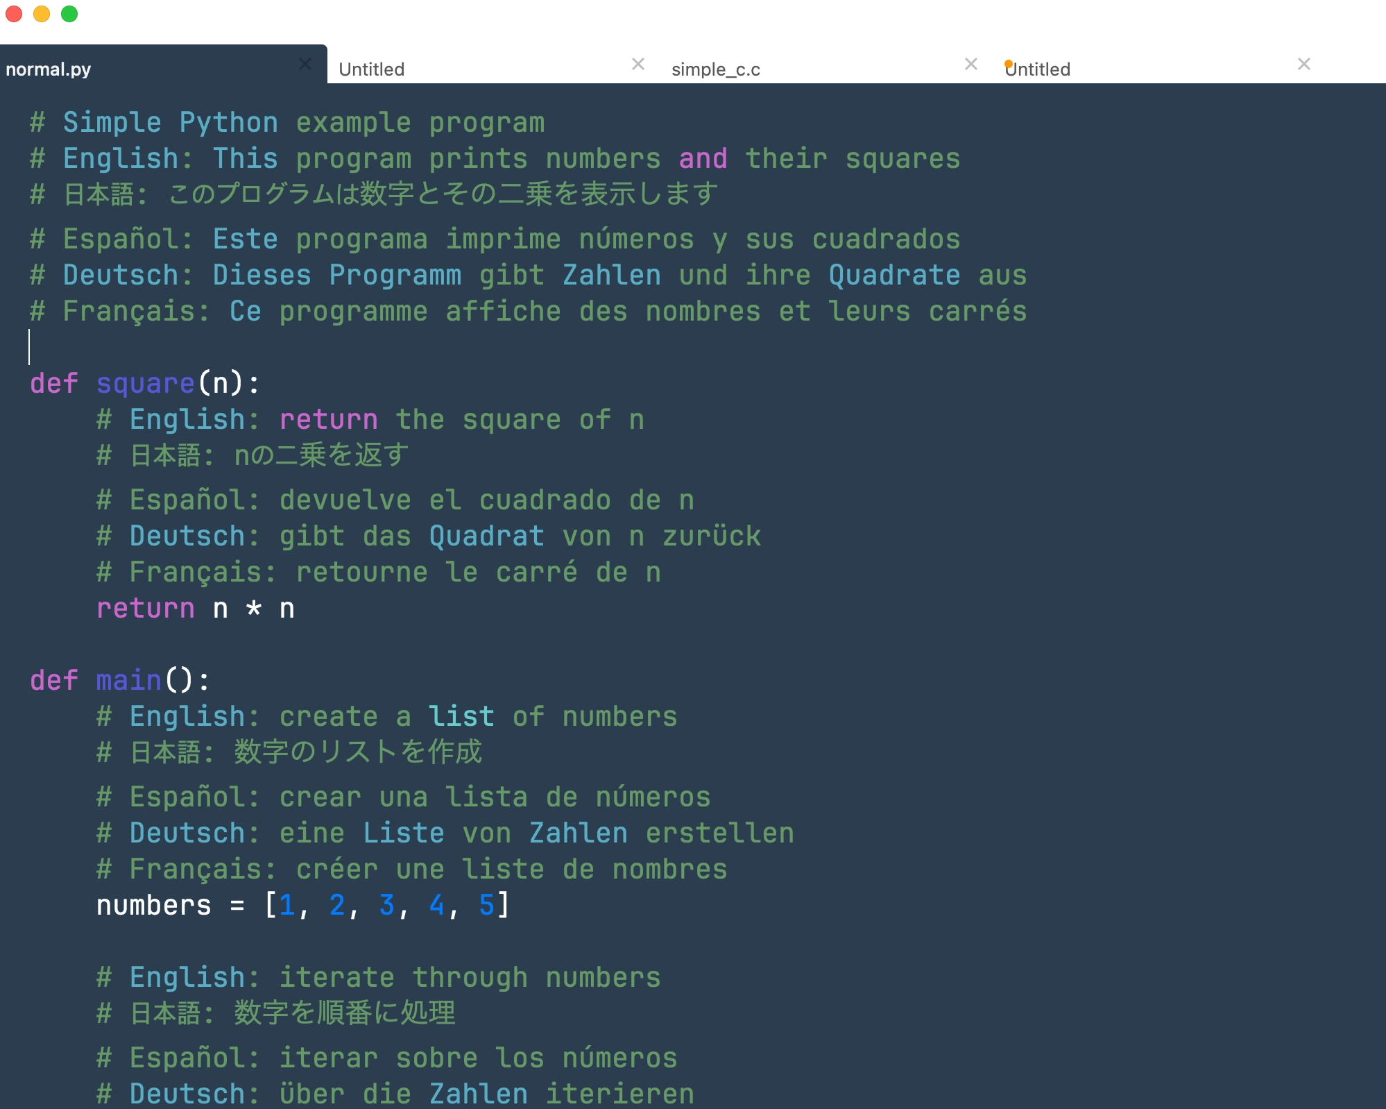The height and width of the screenshot is (1109, 1386).
Task: Open the simple_c.c tab
Action: 715,69
